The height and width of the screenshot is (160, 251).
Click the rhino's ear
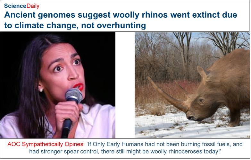coord(202,71)
